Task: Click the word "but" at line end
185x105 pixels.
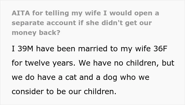Action: [x=168, y=63]
